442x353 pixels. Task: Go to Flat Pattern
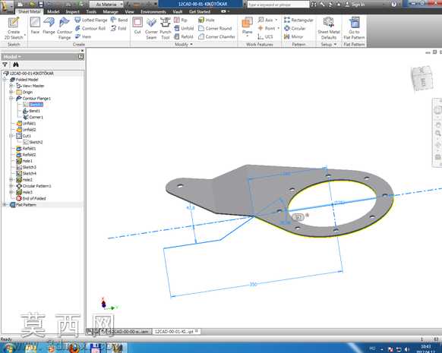pyautogui.click(x=354, y=27)
